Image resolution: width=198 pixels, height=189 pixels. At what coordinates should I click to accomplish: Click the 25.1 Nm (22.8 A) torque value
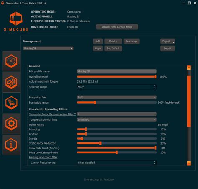pyautogui.click(x=87, y=81)
